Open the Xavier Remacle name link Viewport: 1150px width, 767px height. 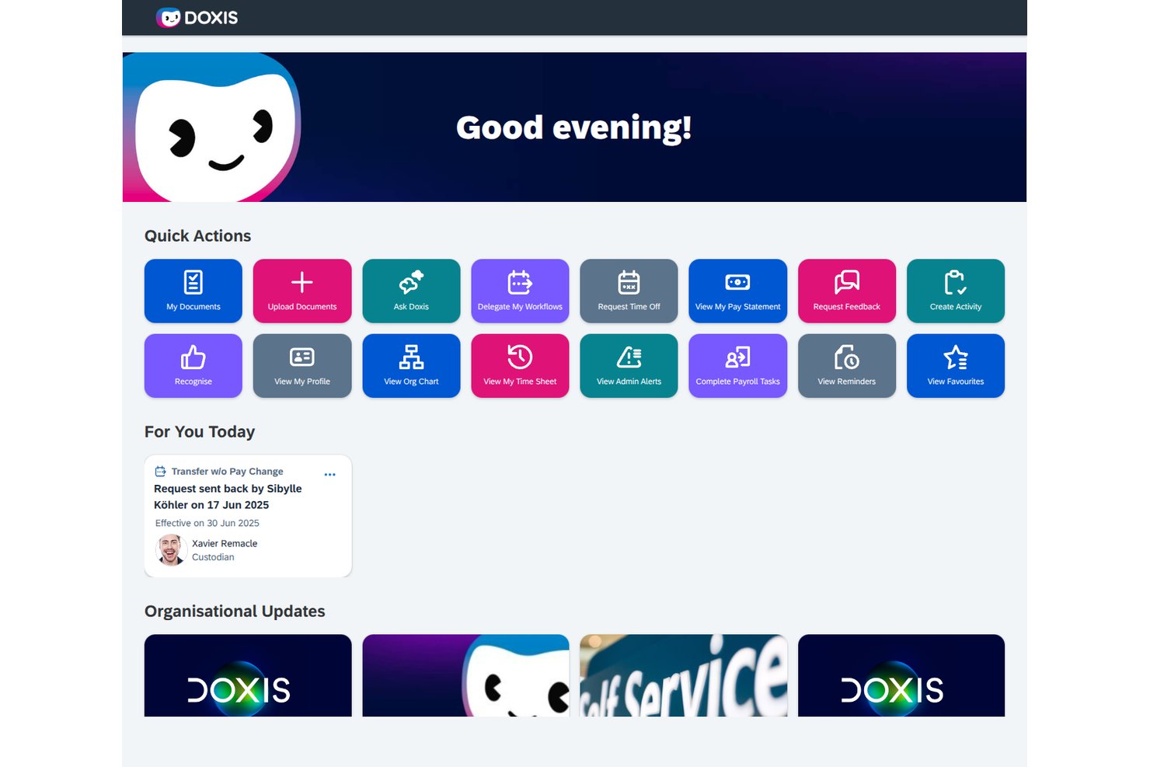[x=225, y=543]
